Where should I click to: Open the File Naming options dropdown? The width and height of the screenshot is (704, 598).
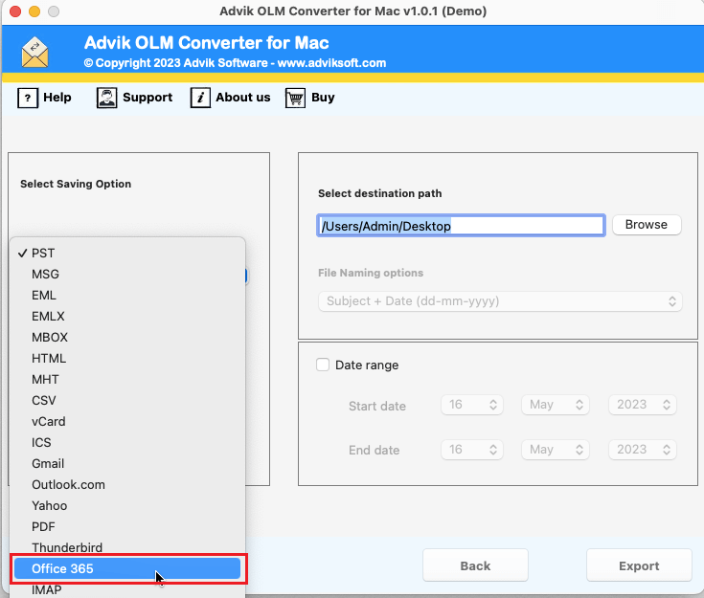coord(500,301)
